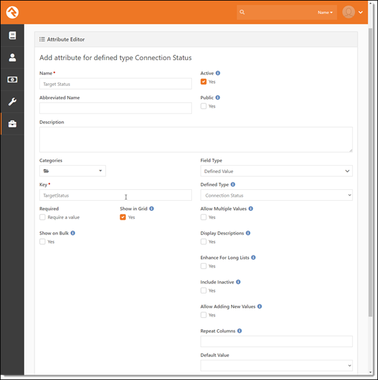Enable the Public Yes checkbox
The height and width of the screenshot is (380, 378).
tap(204, 106)
